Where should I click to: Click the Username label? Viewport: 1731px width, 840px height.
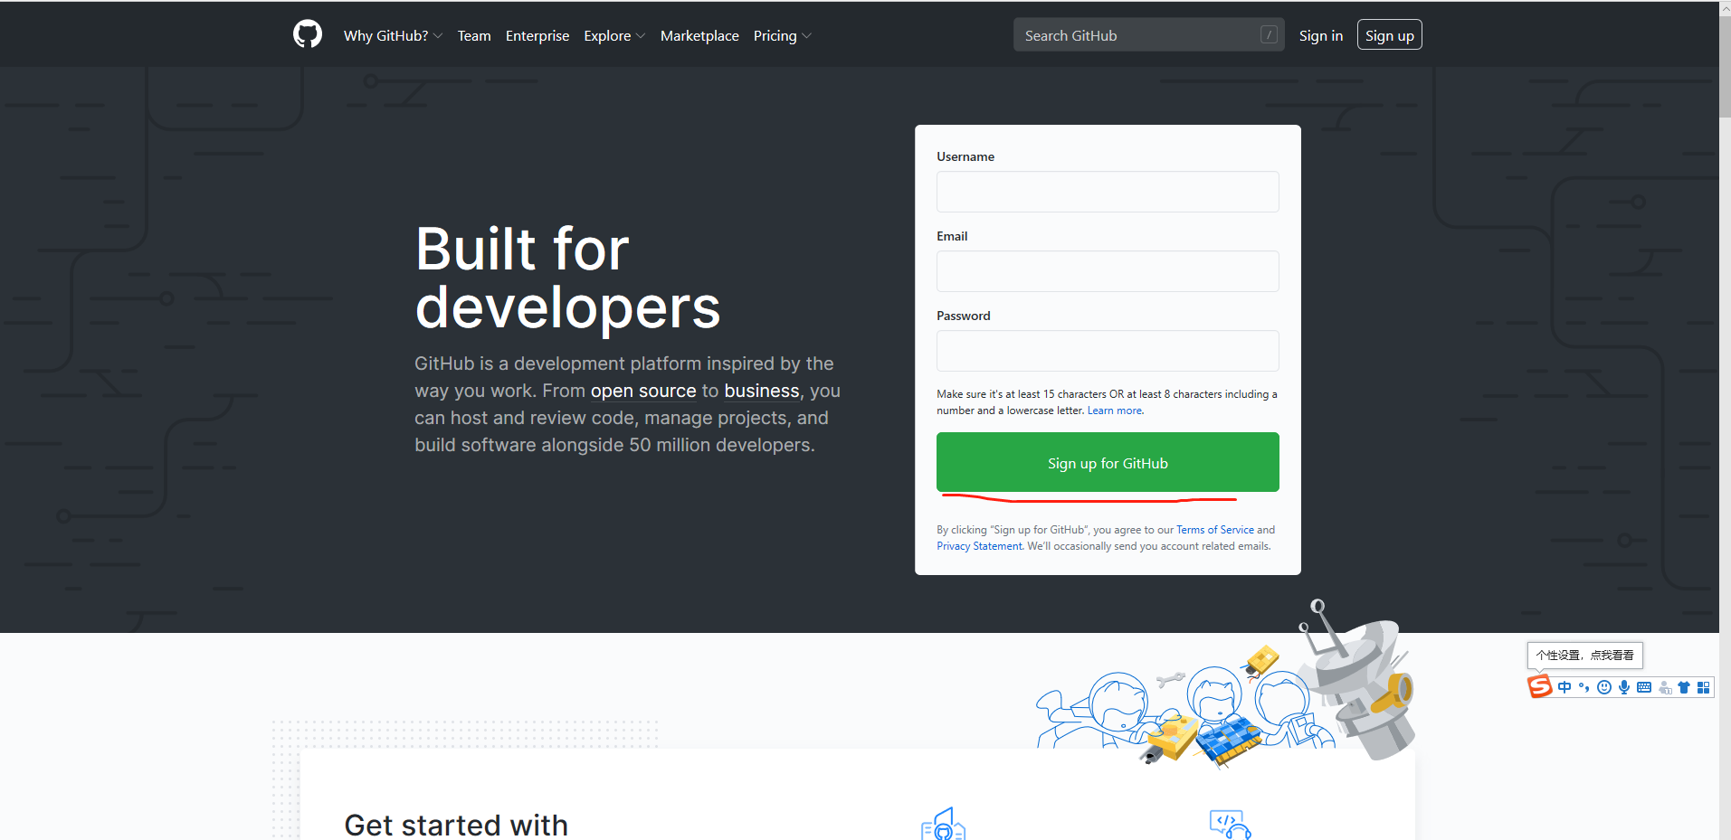click(965, 156)
